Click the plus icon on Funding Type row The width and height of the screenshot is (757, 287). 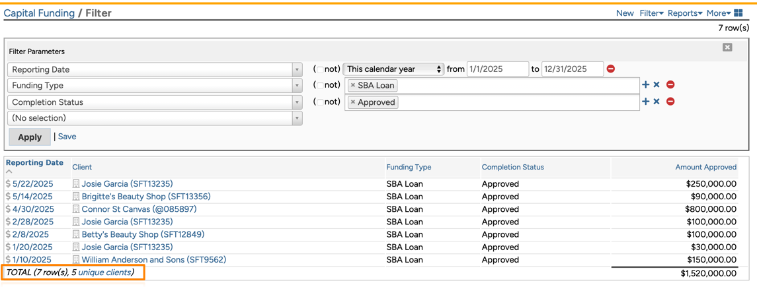(x=646, y=84)
